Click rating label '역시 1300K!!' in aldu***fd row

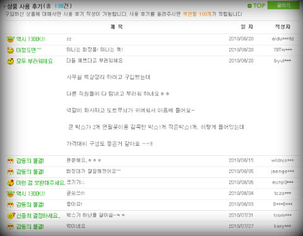(x=30, y=39)
